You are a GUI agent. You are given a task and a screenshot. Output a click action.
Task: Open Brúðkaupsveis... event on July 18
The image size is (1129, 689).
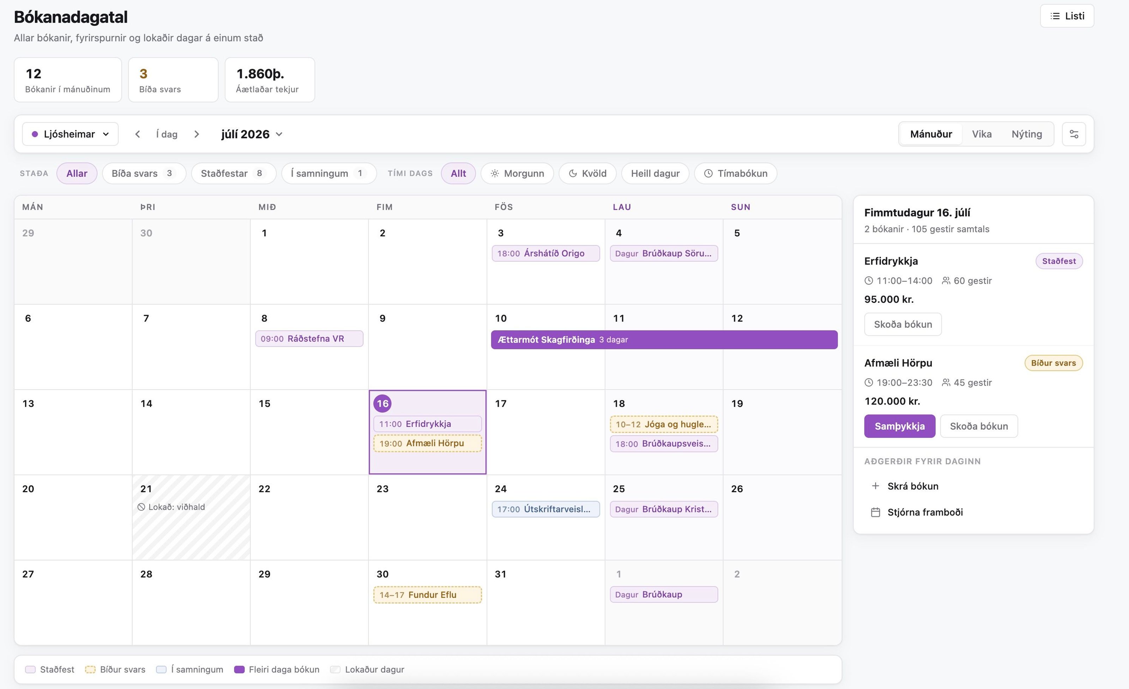point(664,443)
